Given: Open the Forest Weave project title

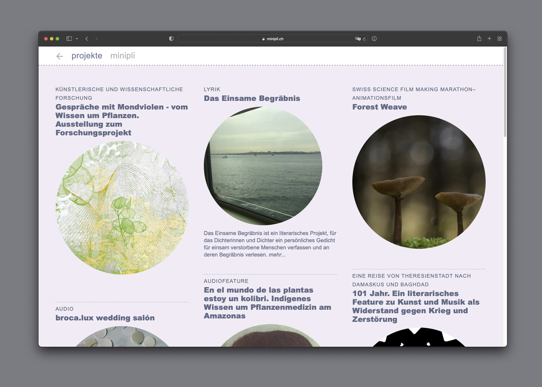Looking at the screenshot, I should pyautogui.click(x=379, y=107).
